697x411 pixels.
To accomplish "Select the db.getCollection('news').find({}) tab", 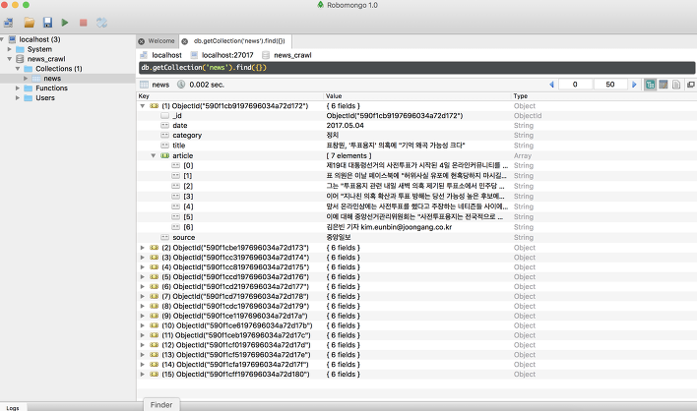I will (x=239, y=41).
